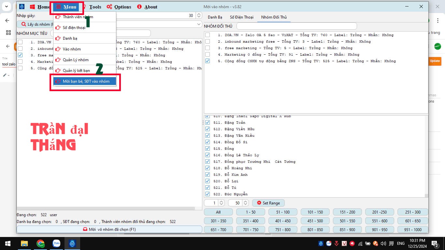
Task: Check 'inbound marketing free' in Nhóm Đối Thủ
Action: pyautogui.click(x=208, y=41)
